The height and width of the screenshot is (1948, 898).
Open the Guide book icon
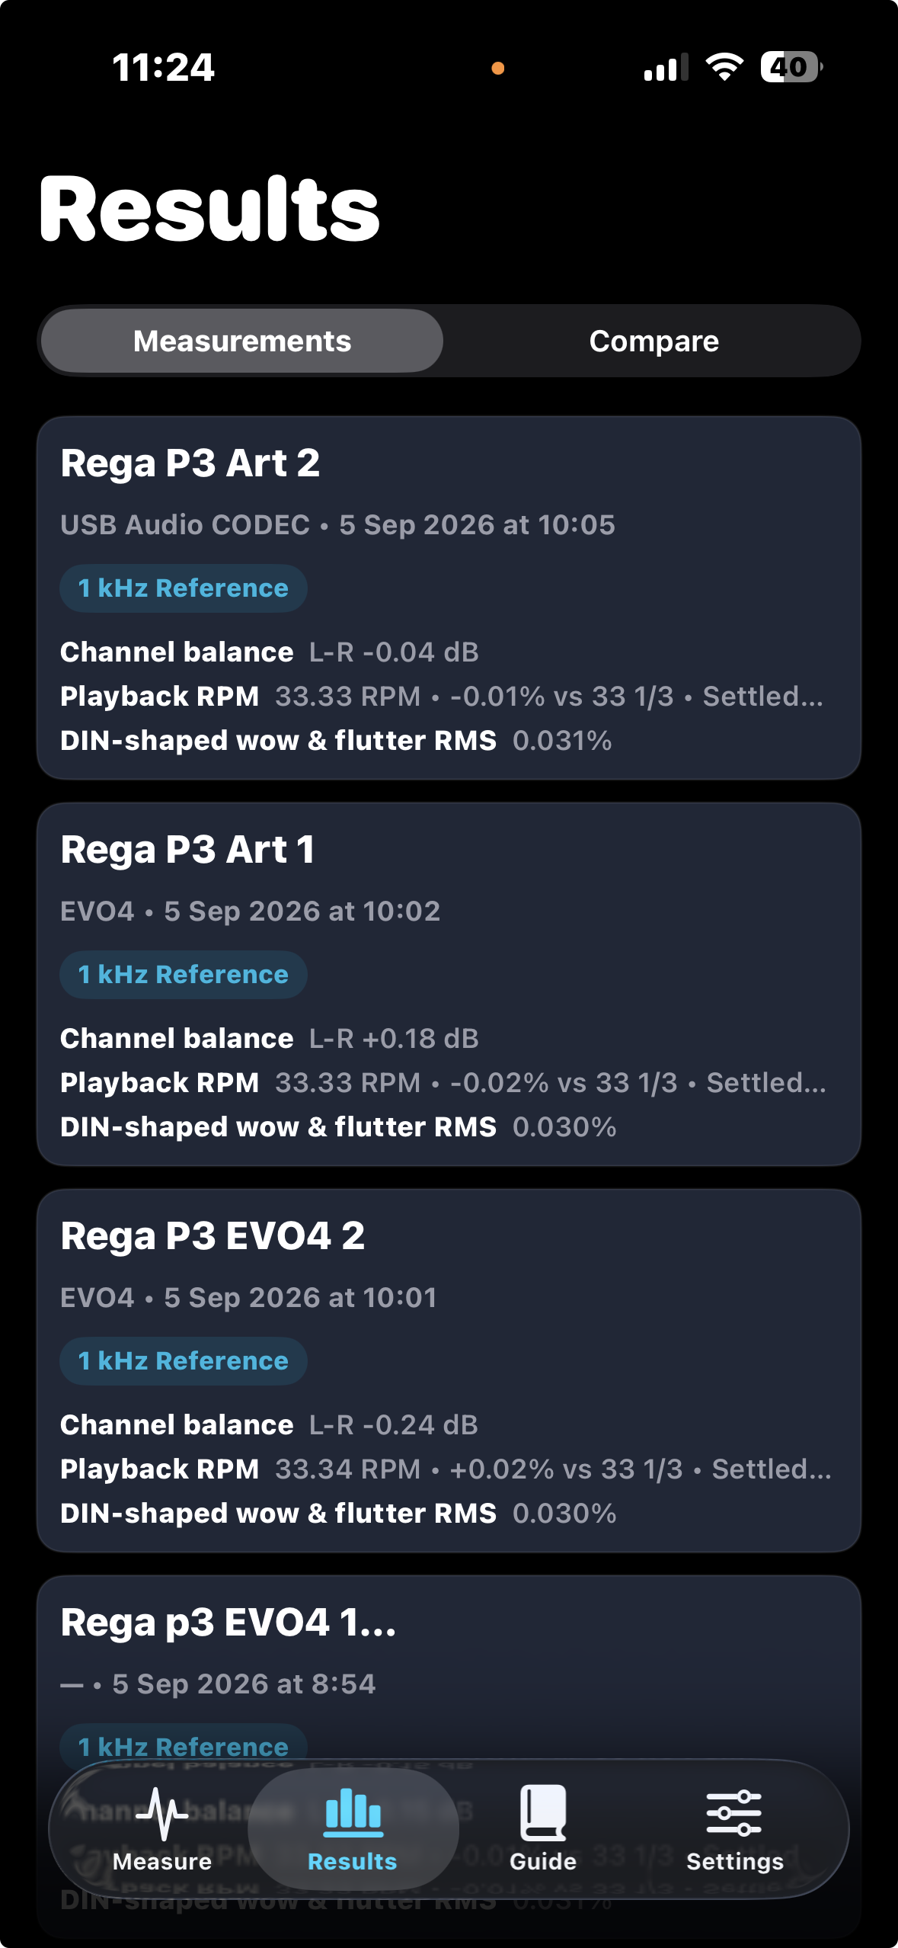[543, 1813]
